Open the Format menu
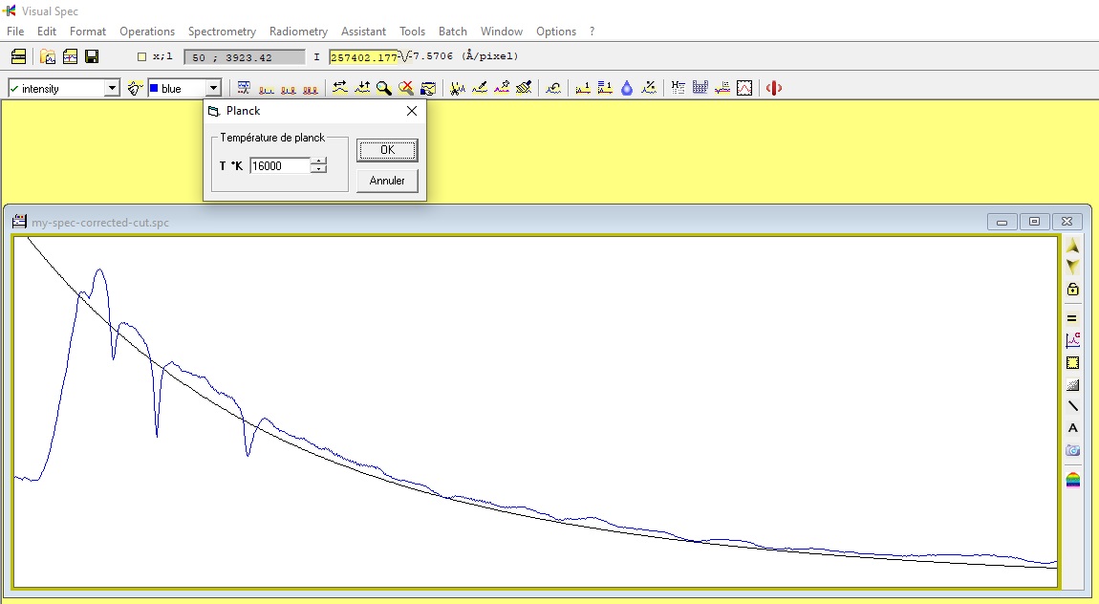This screenshot has height=604, width=1099. tap(88, 32)
